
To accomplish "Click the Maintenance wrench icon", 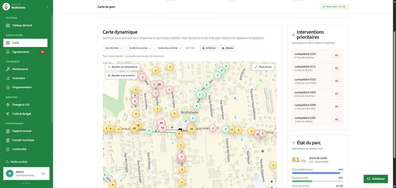I will [8, 69].
